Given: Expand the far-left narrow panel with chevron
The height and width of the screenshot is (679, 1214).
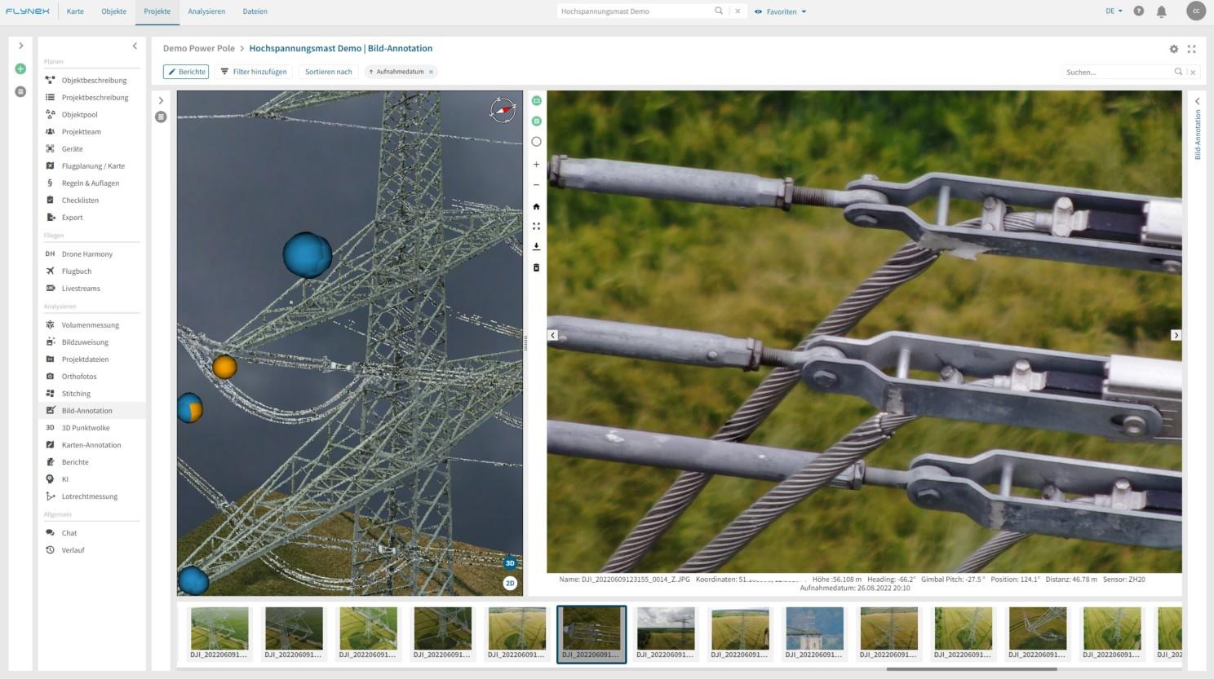Looking at the screenshot, I should click(x=21, y=46).
